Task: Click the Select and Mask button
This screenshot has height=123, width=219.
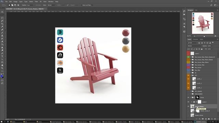Action: 87,5
